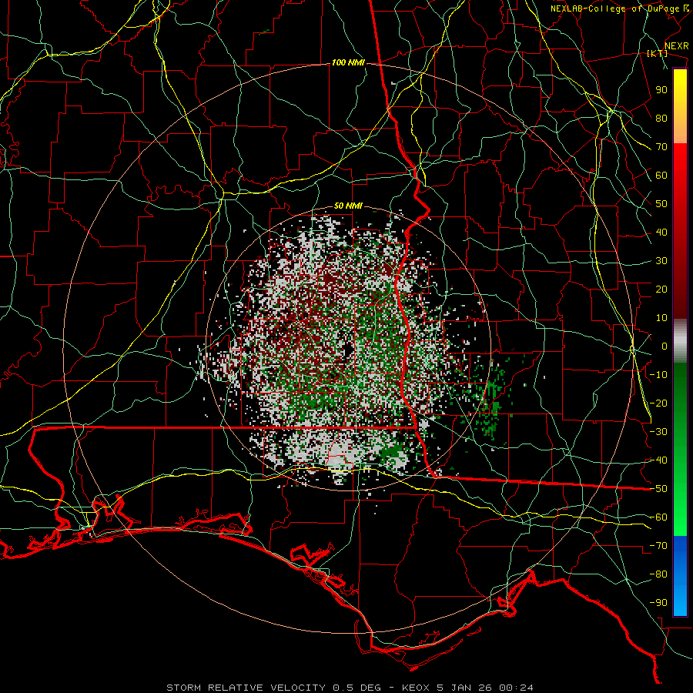Select the positive 30 scale value
This screenshot has height=693, width=693.
click(x=661, y=261)
